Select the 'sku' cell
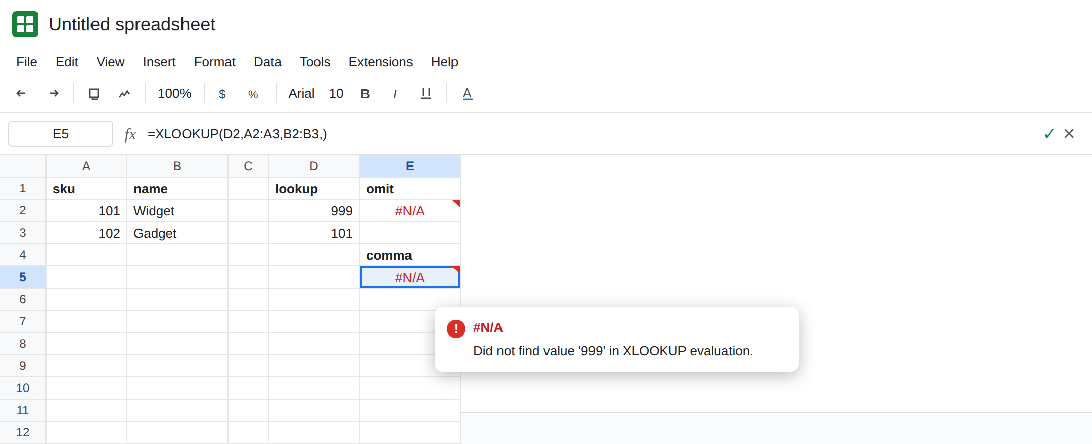The height and width of the screenshot is (444, 1092). tap(86, 188)
